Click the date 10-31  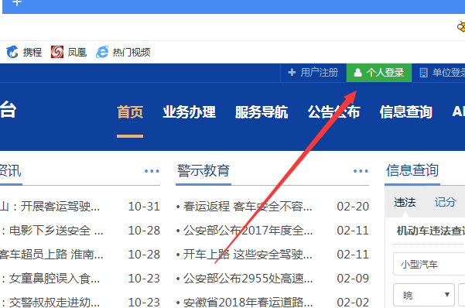(x=144, y=206)
